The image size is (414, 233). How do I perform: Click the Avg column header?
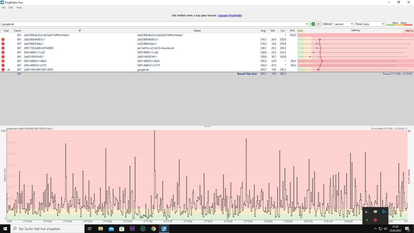coord(263,31)
